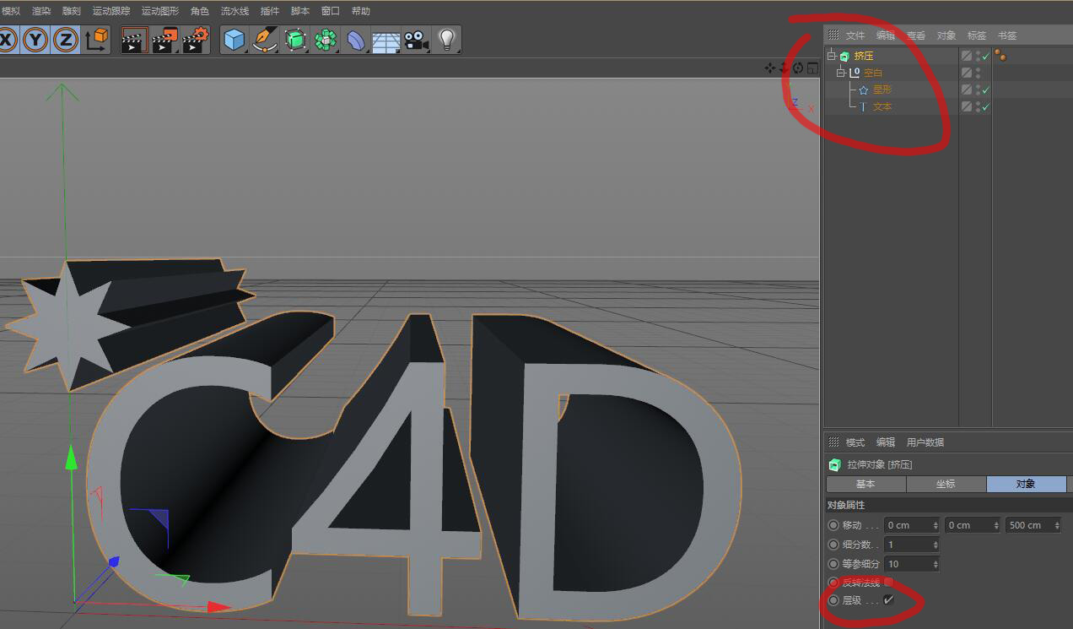1073x629 pixels.
Task: Click viewport move navigation icon
Action: pos(769,68)
